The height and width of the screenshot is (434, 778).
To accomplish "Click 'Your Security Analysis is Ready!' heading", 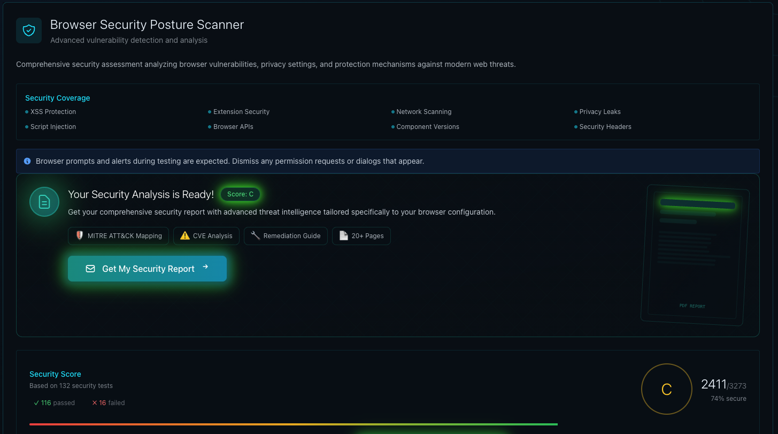I will tap(141, 194).
